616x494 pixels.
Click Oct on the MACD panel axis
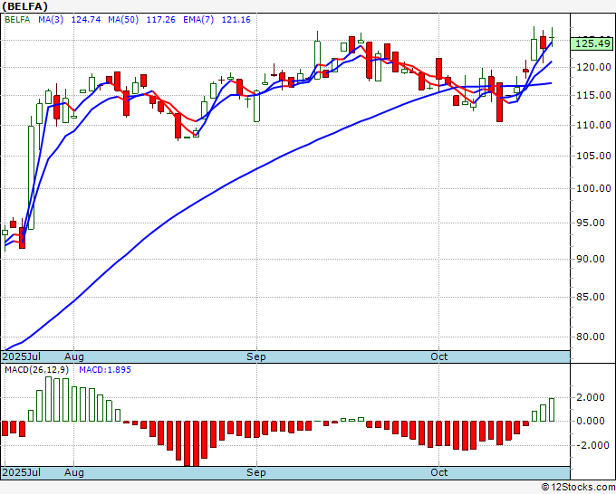click(438, 472)
